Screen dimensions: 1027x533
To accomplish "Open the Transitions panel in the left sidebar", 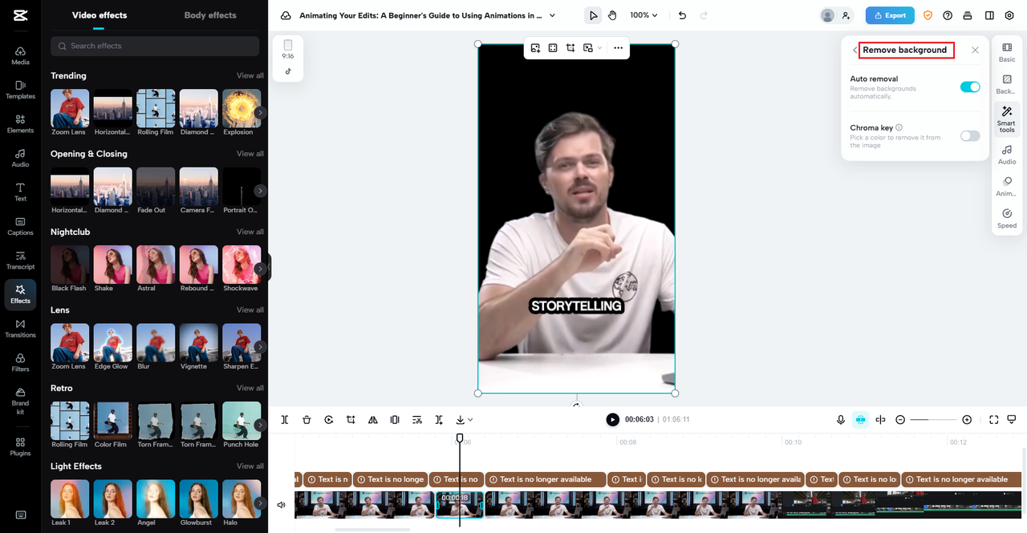I will (20, 329).
